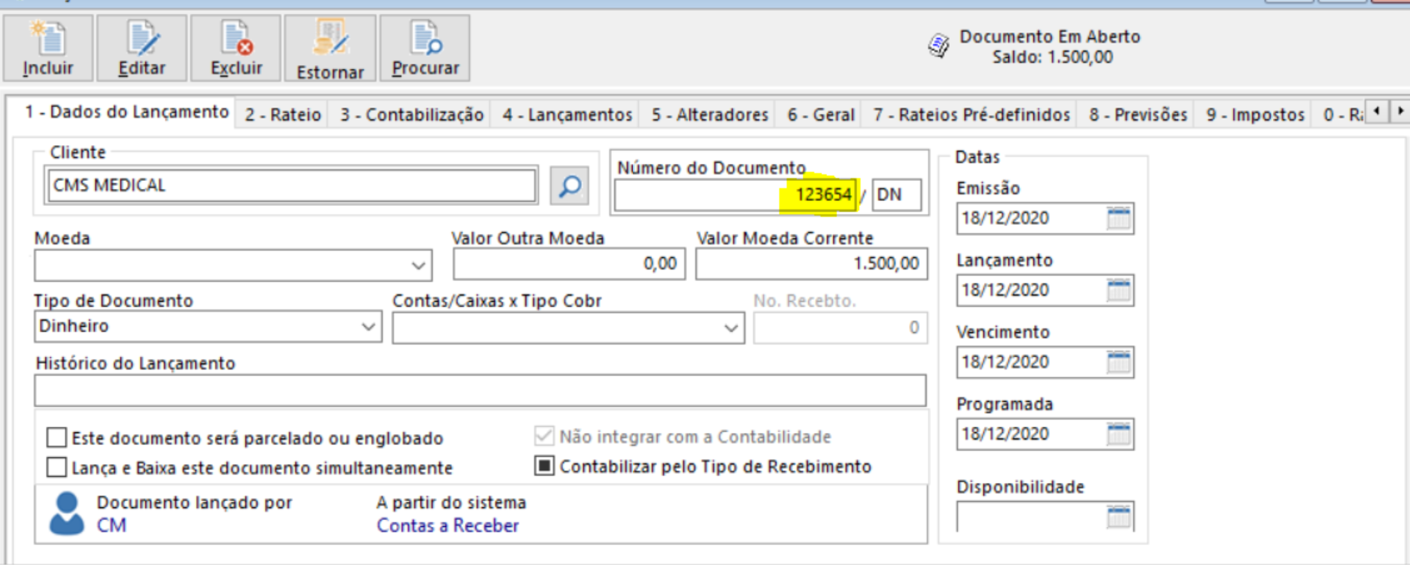The width and height of the screenshot is (1410, 583).
Task: Click the Excluir toolbar button
Action: 236,48
